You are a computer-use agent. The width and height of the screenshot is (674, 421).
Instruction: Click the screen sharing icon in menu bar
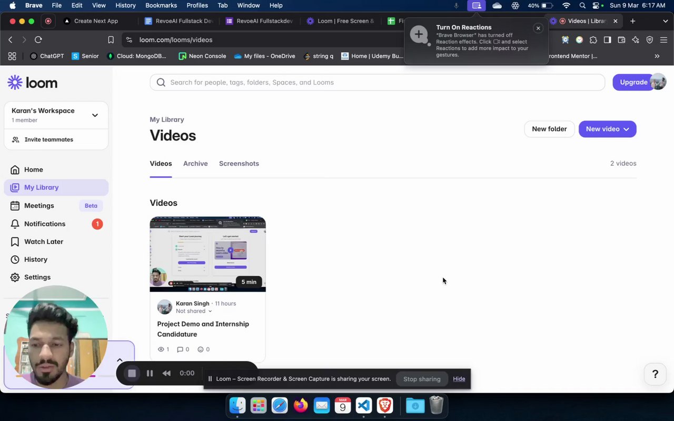pos(477,5)
